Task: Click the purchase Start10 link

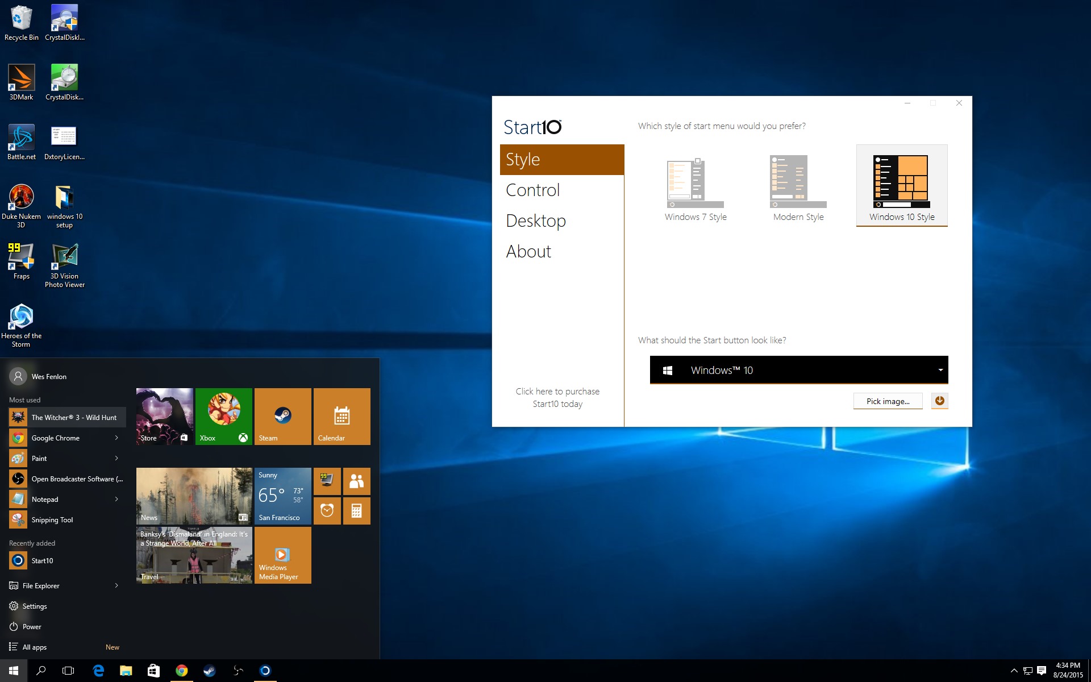Action: 557,397
